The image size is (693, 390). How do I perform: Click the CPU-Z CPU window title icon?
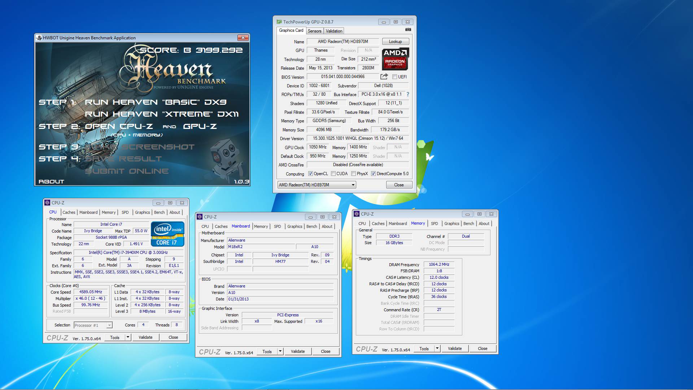coord(47,203)
